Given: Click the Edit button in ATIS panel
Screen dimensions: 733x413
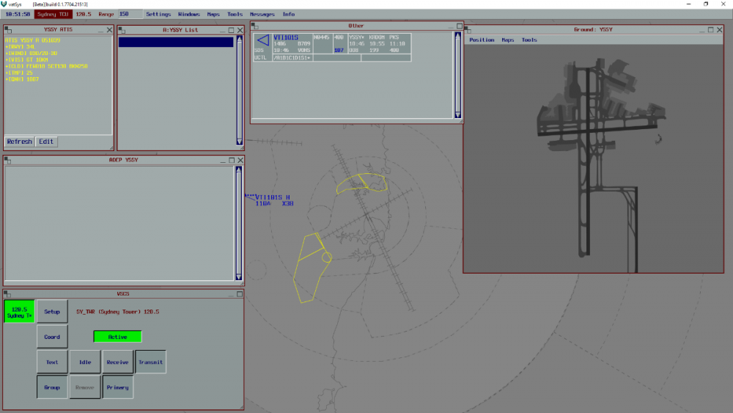Looking at the screenshot, I should click(46, 142).
